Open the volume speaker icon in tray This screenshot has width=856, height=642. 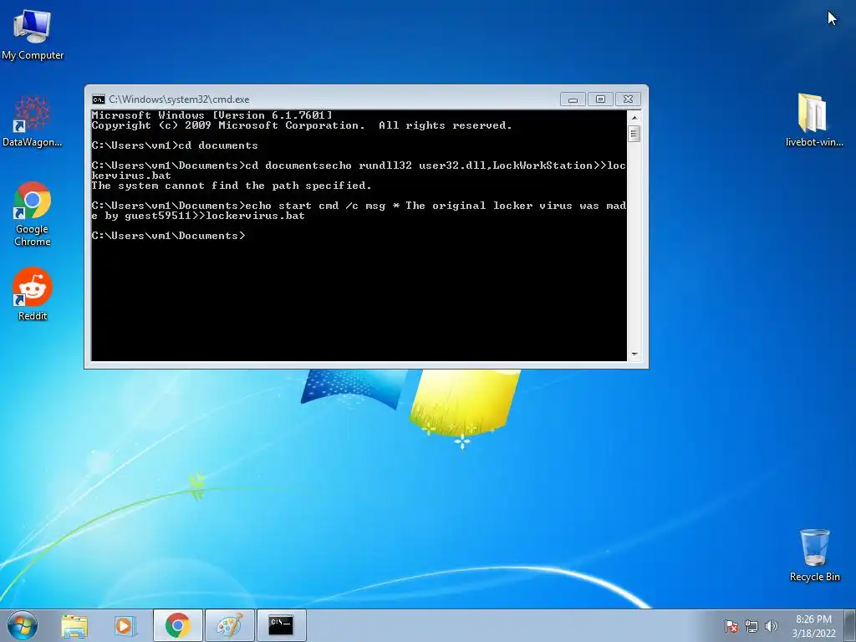[771, 626]
